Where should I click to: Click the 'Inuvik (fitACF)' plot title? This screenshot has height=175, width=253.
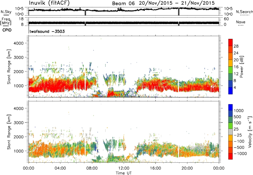click(x=49, y=3)
